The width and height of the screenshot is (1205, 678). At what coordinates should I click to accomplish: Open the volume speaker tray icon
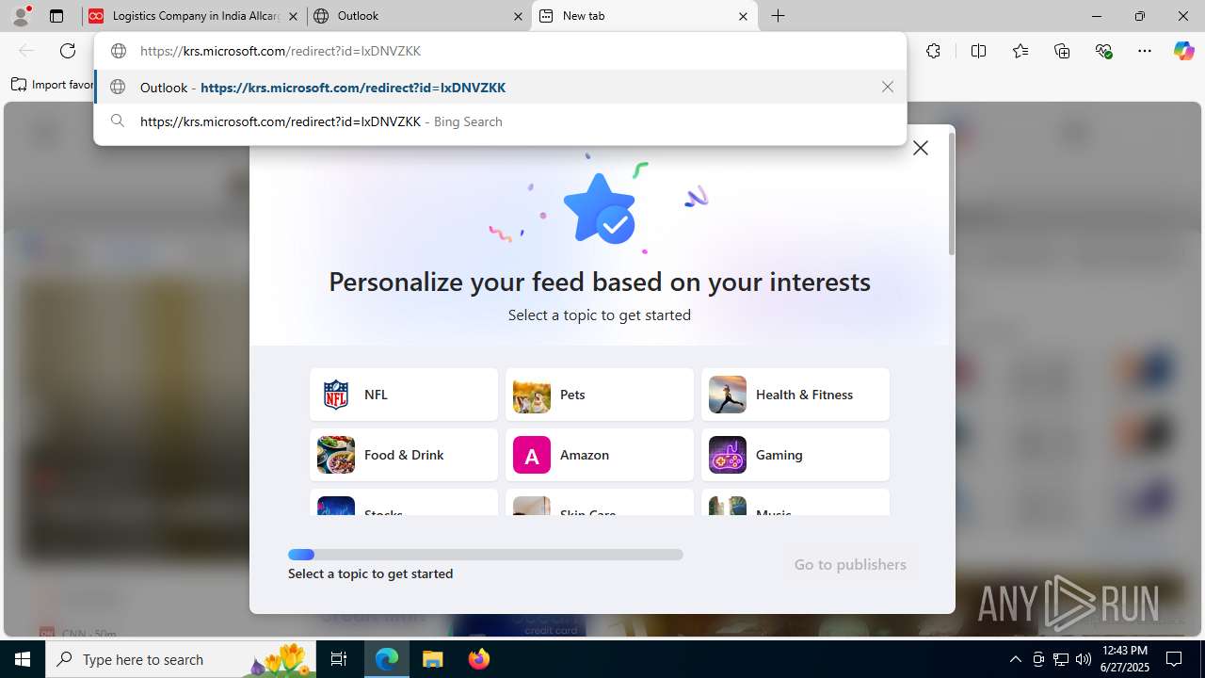(1084, 659)
